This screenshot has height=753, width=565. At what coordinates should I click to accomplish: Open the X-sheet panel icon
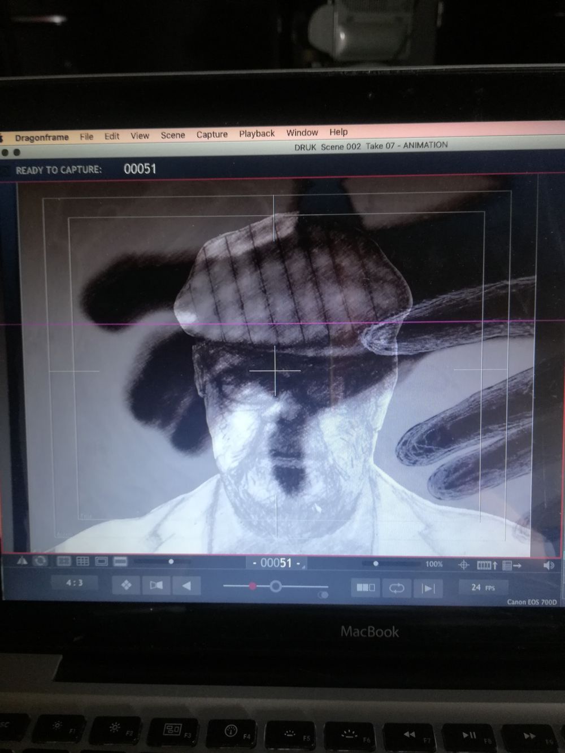[511, 565]
